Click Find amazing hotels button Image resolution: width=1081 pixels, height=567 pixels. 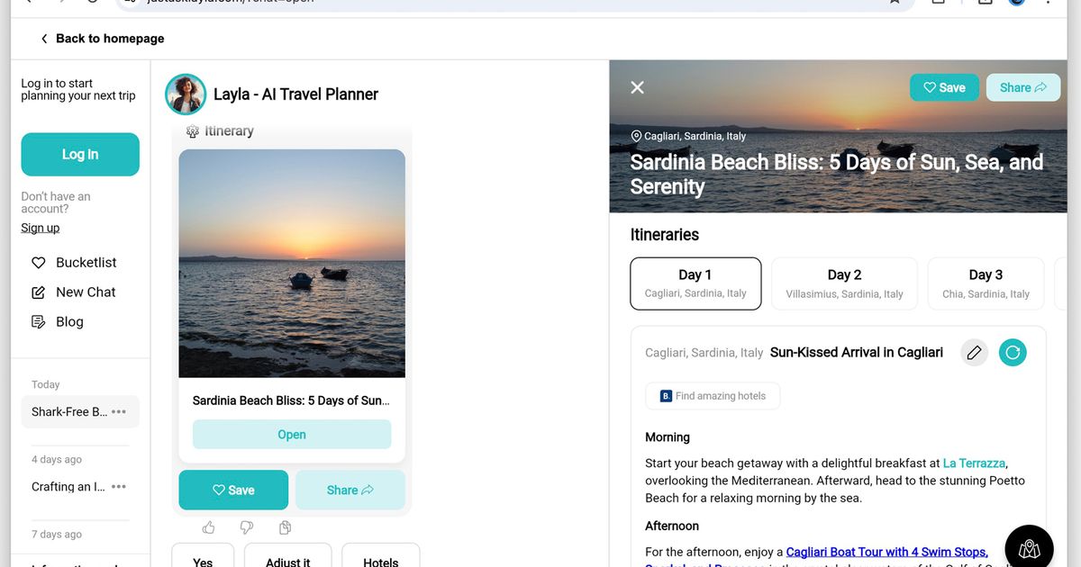tap(713, 396)
